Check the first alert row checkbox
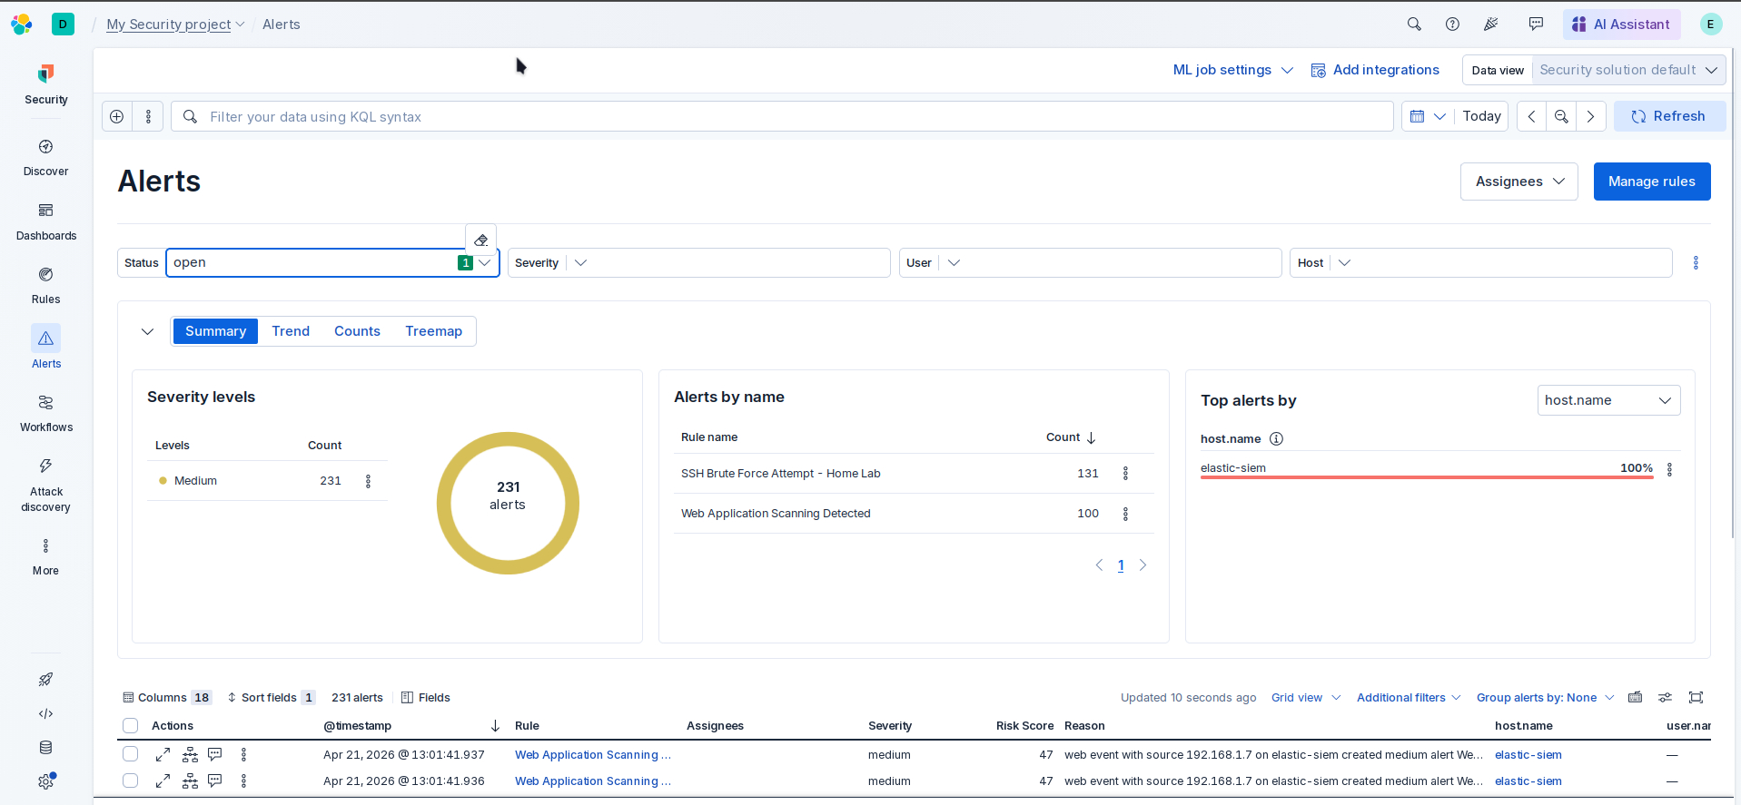Viewport: 1741px width, 805px height. (x=131, y=754)
